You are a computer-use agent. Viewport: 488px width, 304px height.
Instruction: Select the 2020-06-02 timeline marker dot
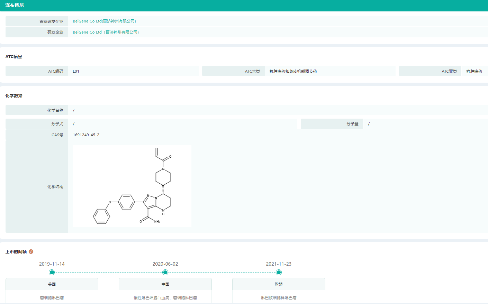[x=165, y=273]
